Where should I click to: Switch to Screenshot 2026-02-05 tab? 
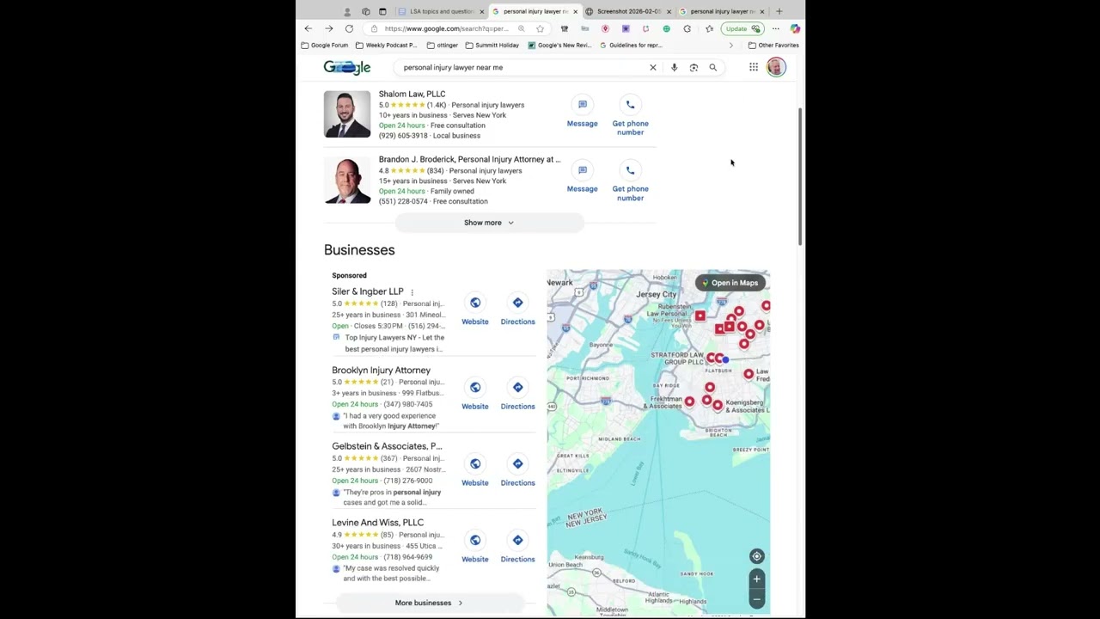pyautogui.click(x=626, y=11)
